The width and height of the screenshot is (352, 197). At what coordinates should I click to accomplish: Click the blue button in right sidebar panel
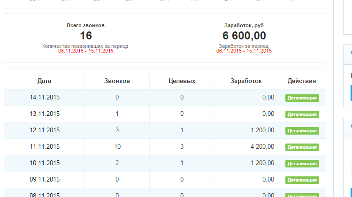tap(351, 93)
